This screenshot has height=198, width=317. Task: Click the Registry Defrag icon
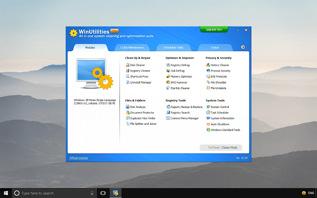168,65
